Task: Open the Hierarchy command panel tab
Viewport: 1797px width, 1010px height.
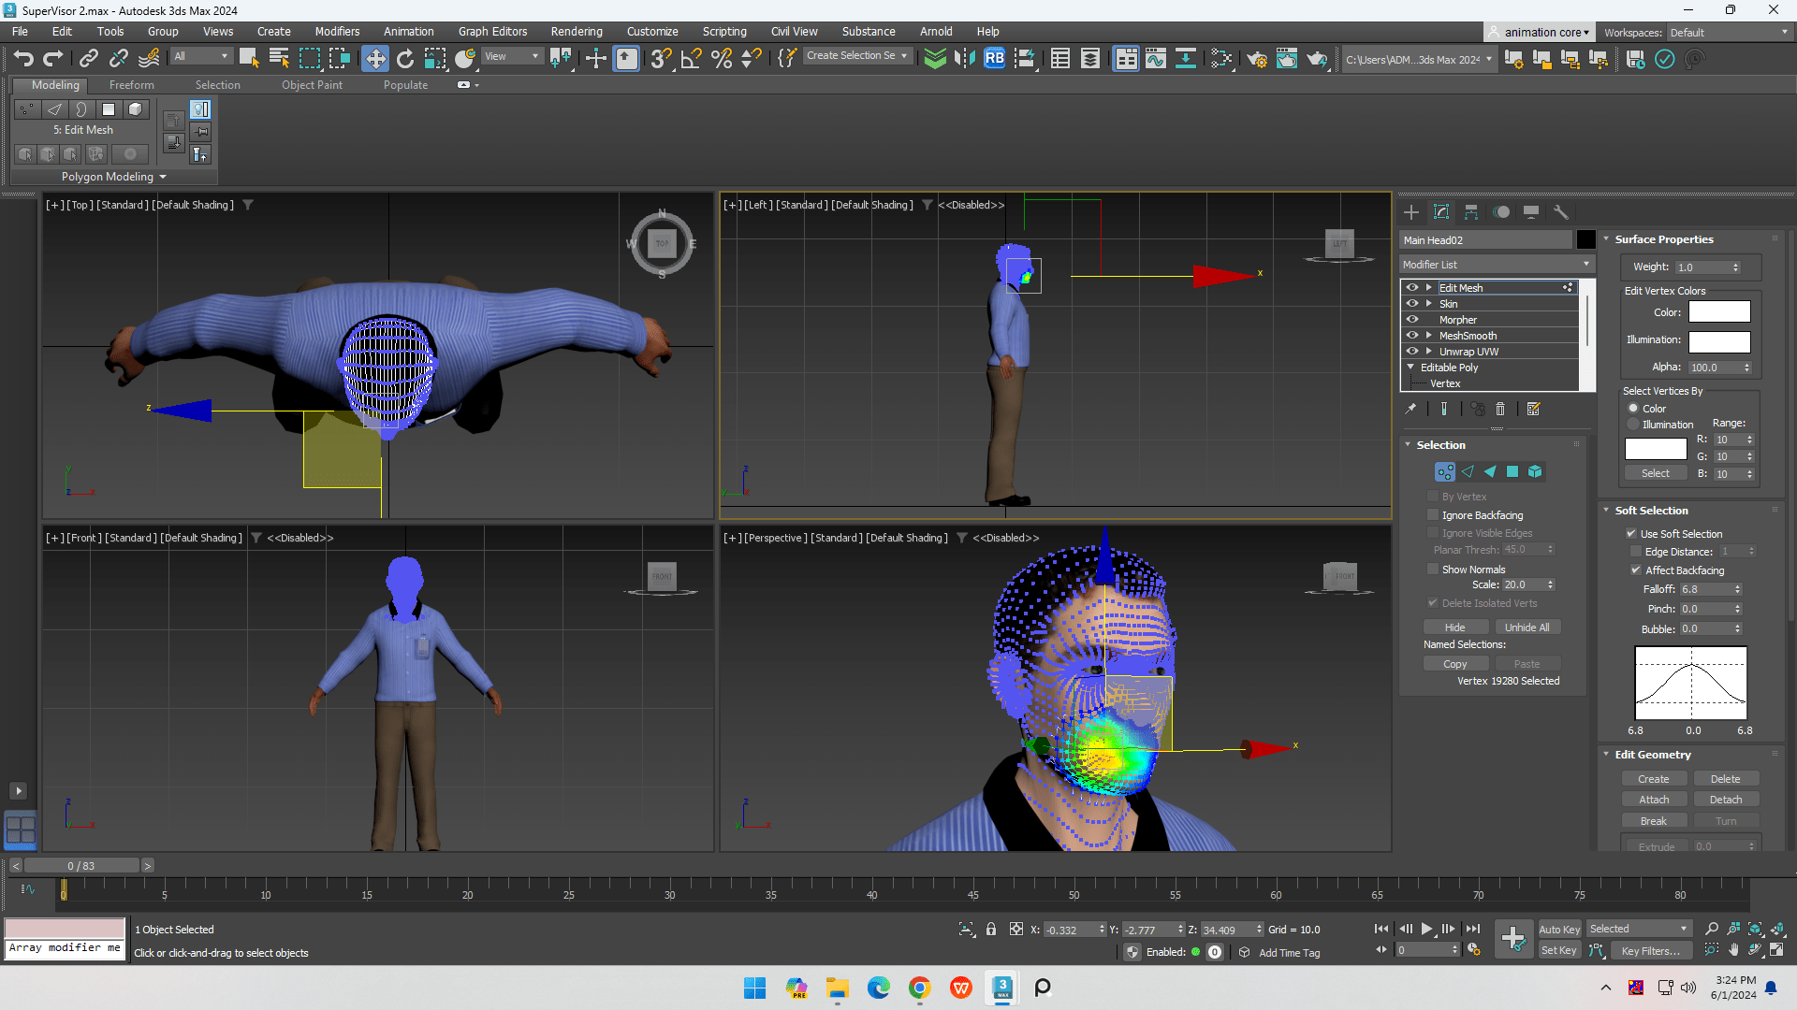Action: pyautogui.click(x=1471, y=212)
